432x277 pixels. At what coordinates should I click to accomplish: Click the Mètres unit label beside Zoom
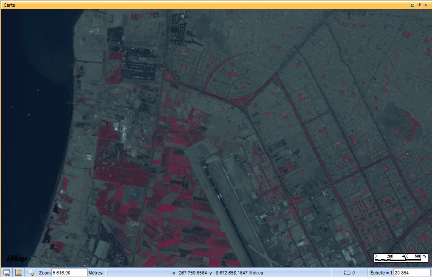pyautogui.click(x=95, y=273)
